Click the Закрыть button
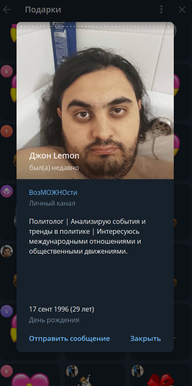 click(x=146, y=338)
